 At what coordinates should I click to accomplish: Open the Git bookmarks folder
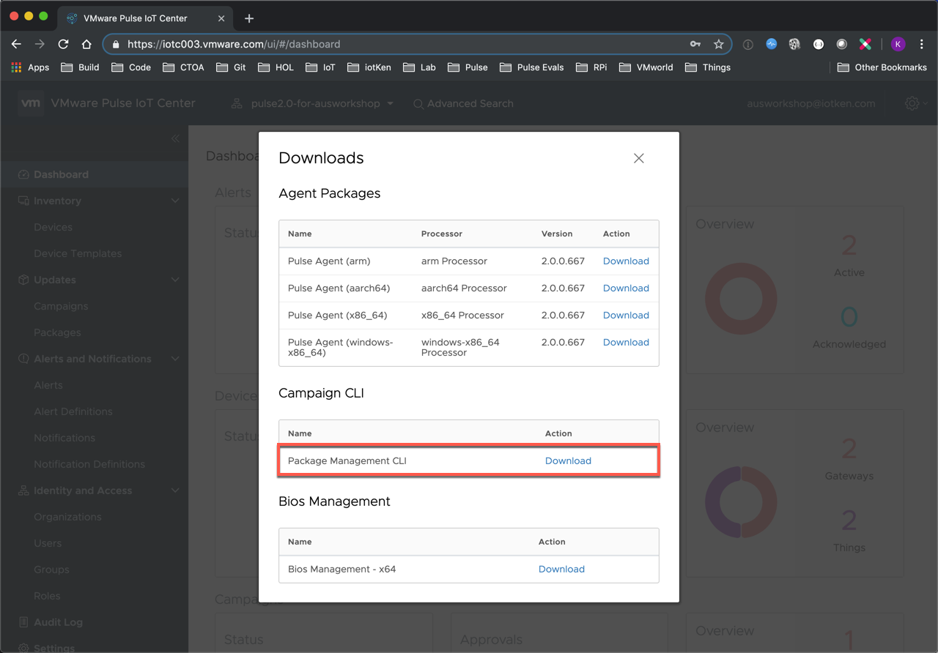pos(231,67)
